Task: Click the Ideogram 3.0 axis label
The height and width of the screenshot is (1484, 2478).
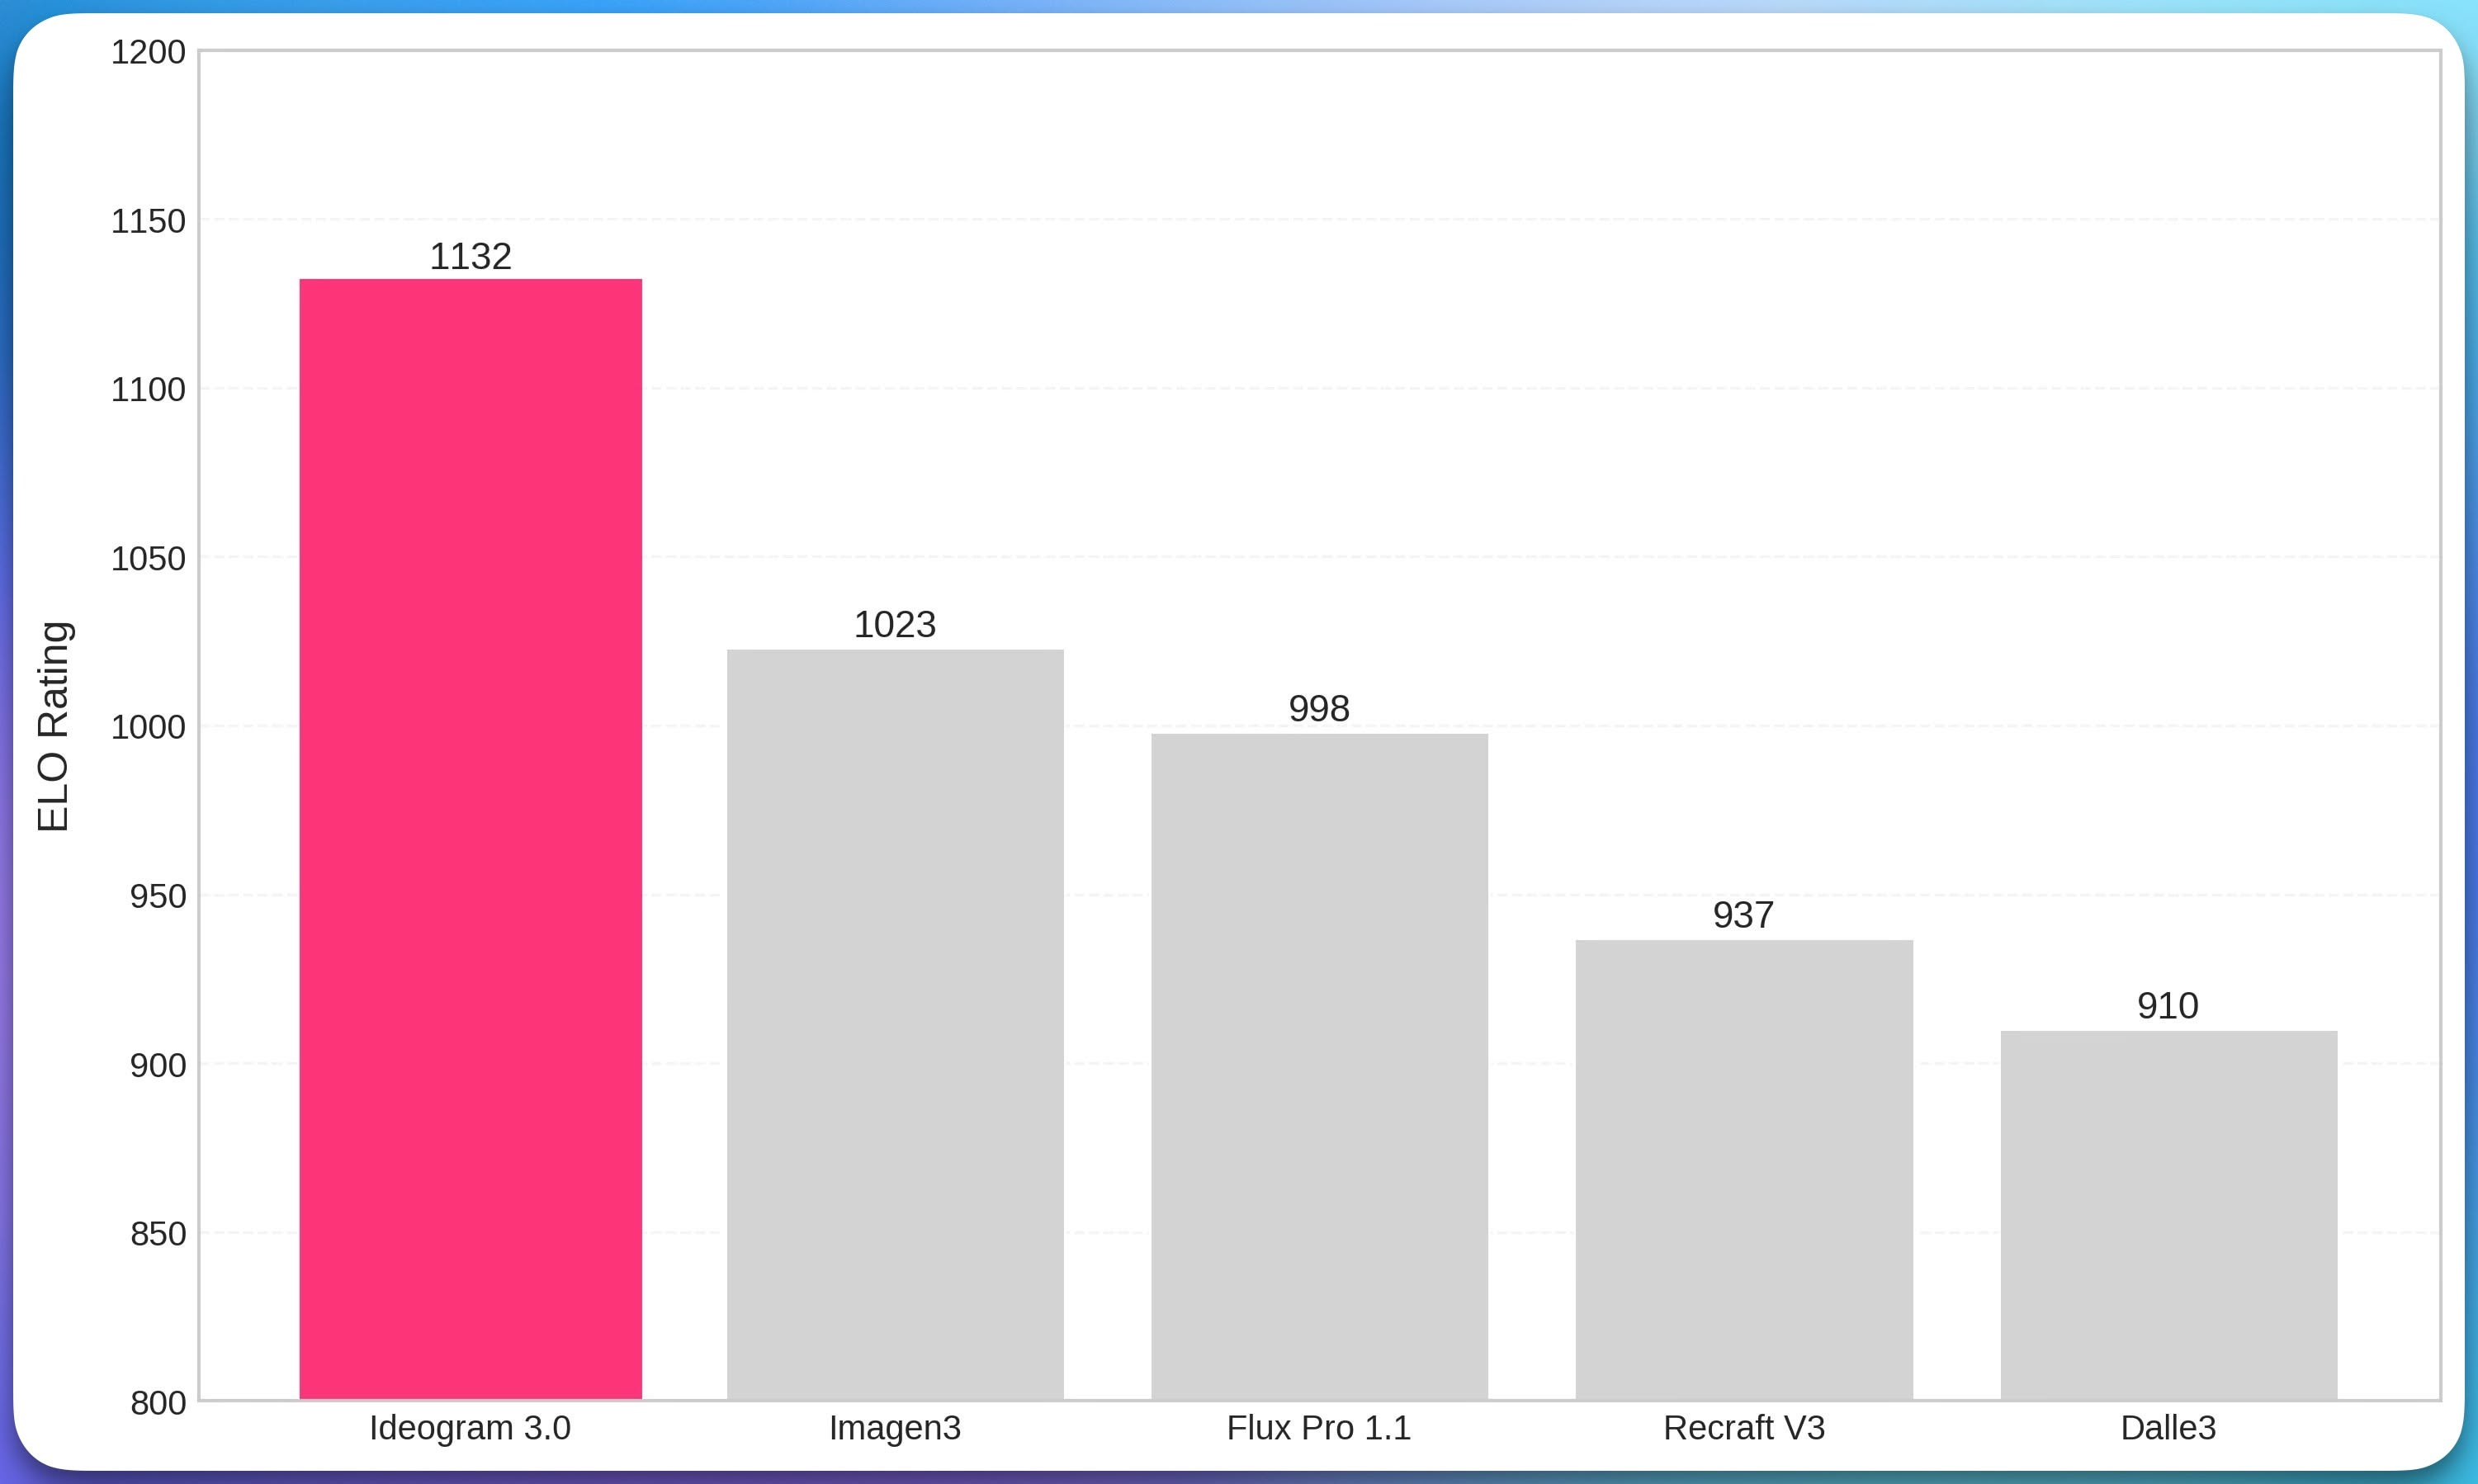Action: click(470, 1427)
